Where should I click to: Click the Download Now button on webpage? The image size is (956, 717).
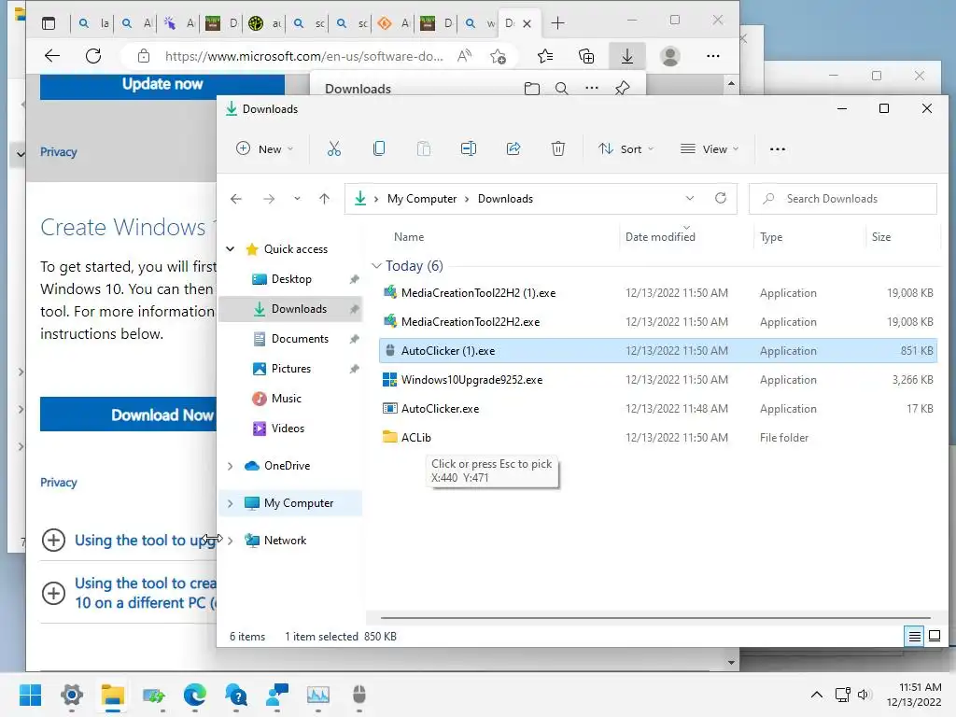[x=129, y=415]
